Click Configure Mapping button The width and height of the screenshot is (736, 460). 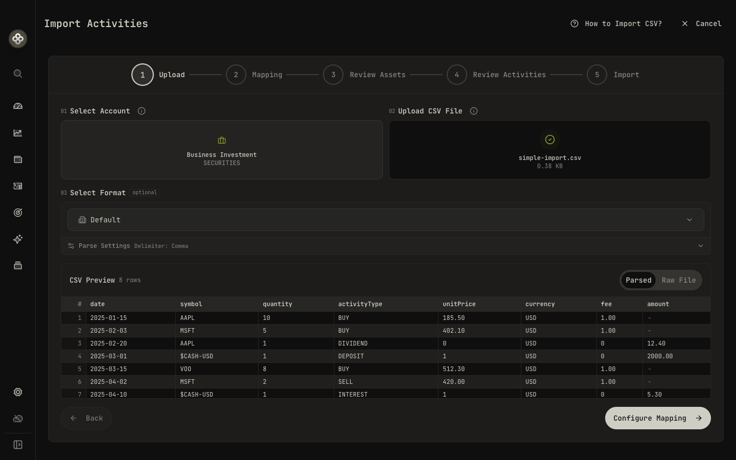click(658, 418)
